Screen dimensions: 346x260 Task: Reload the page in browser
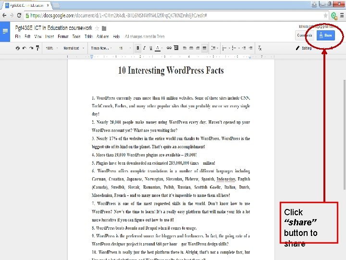tap(19, 15)
